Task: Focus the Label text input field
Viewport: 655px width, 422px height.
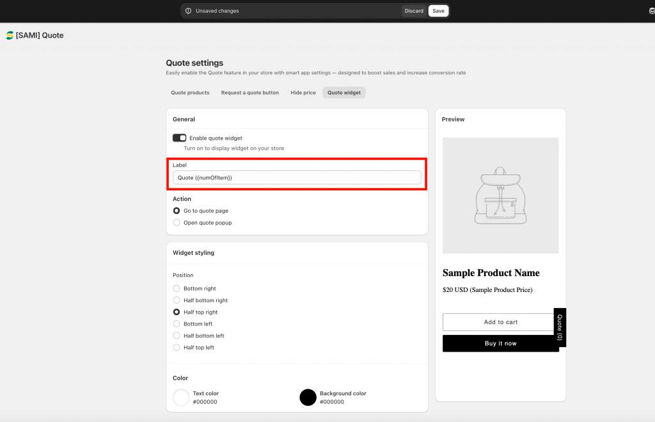Action: click(x=297, y=178)
